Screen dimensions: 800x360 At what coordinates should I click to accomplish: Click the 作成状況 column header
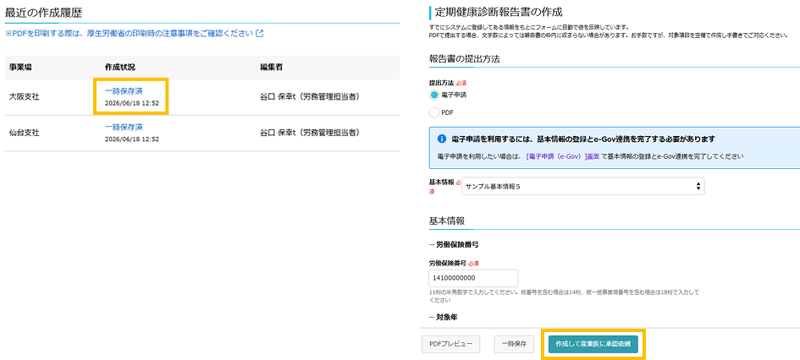pos(120,68)
